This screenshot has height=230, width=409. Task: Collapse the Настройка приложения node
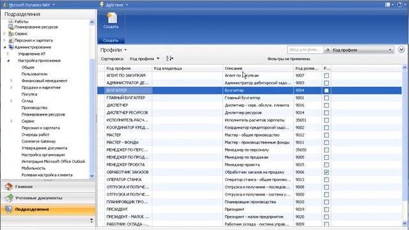tap(8, 61)
